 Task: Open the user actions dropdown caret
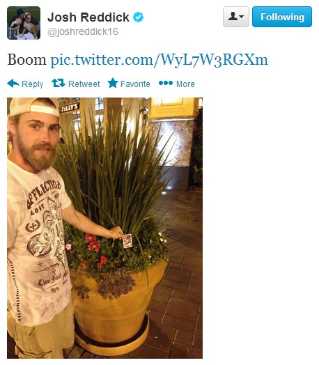pos(241,17)
